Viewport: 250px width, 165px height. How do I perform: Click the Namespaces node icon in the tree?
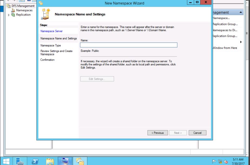[x=13, y=10]
